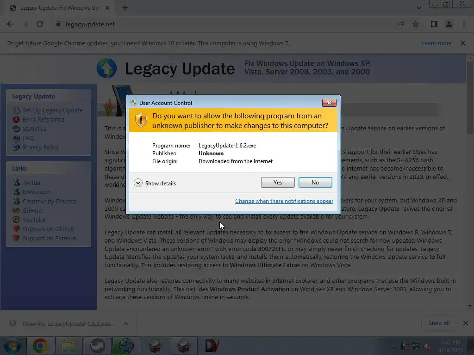474x355 pixels.
Task: Open File Explorer from taskbar
Action: [x=69, y=346]
